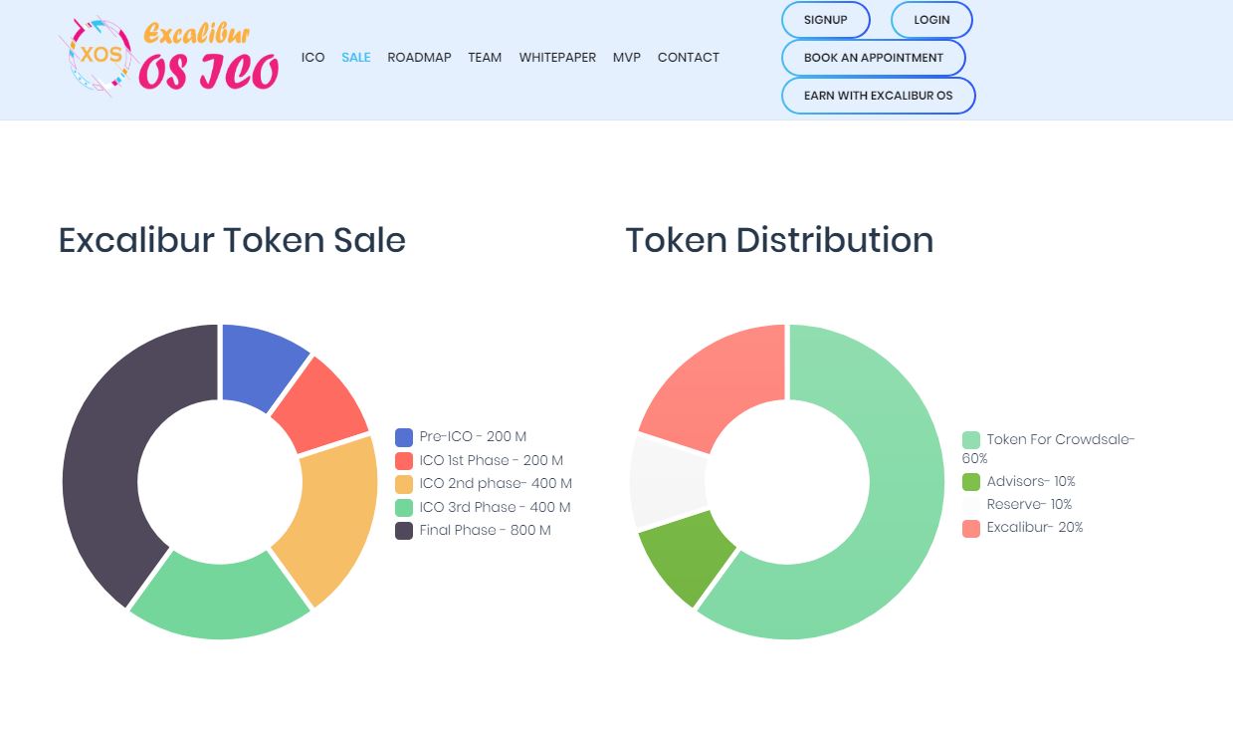Screen dimensions: 1233x735
Task: Toggle Final Phase dark legend swatch
Action: click(404, 531)
